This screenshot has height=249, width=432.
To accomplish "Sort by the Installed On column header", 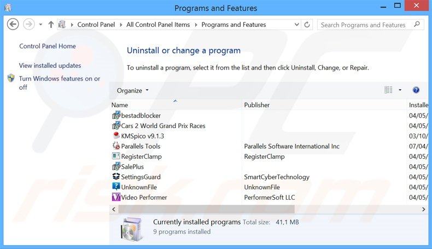I will point(418,105).
